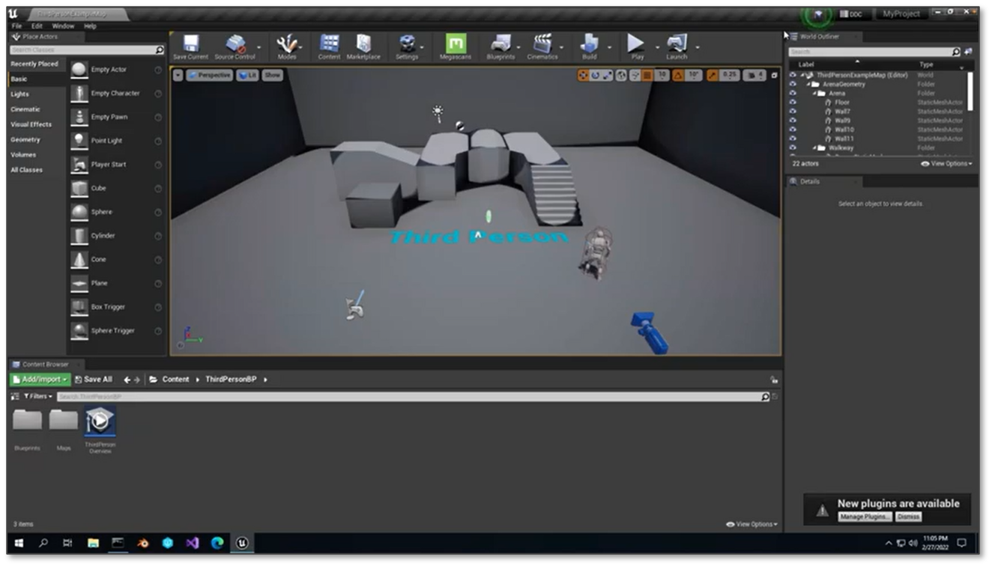
Task: Select the translate gizmo tool in viewport
Action: tap(583, 76)
